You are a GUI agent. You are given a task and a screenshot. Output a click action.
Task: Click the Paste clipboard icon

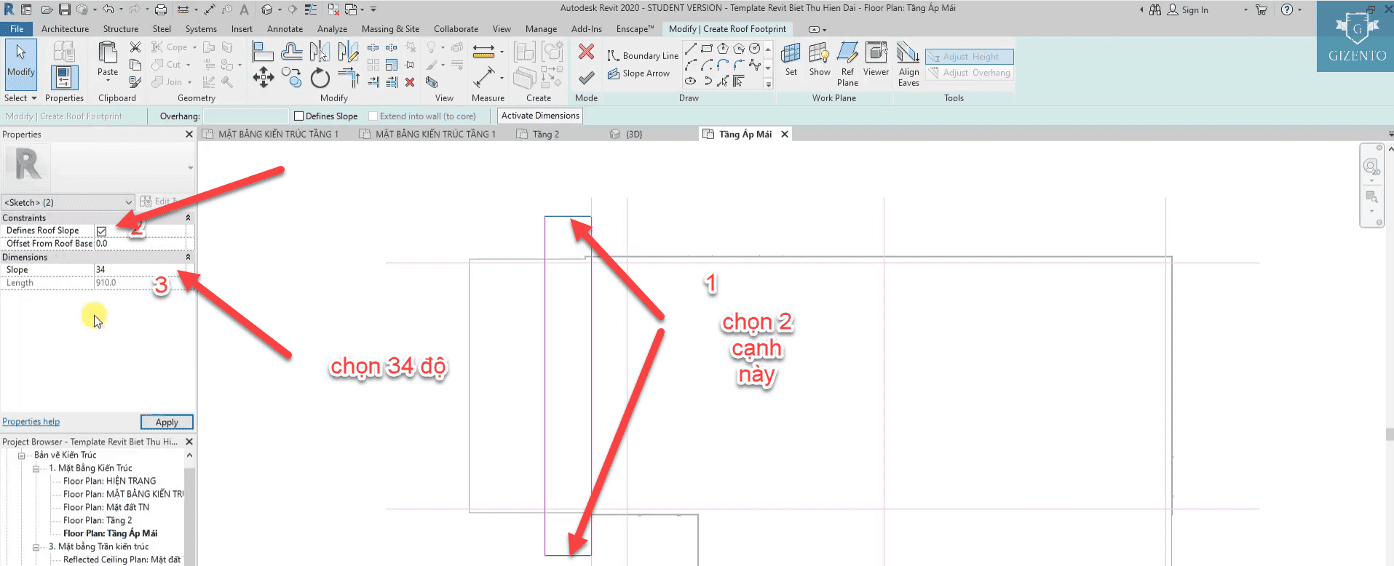[x=108, y=57]
